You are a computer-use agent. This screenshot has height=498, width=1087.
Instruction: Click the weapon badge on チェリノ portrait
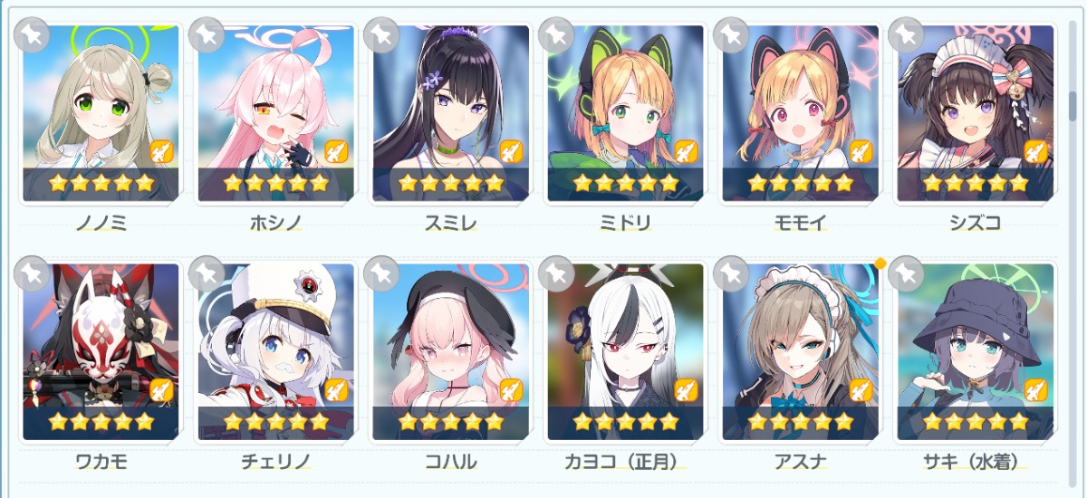[336, 390]
